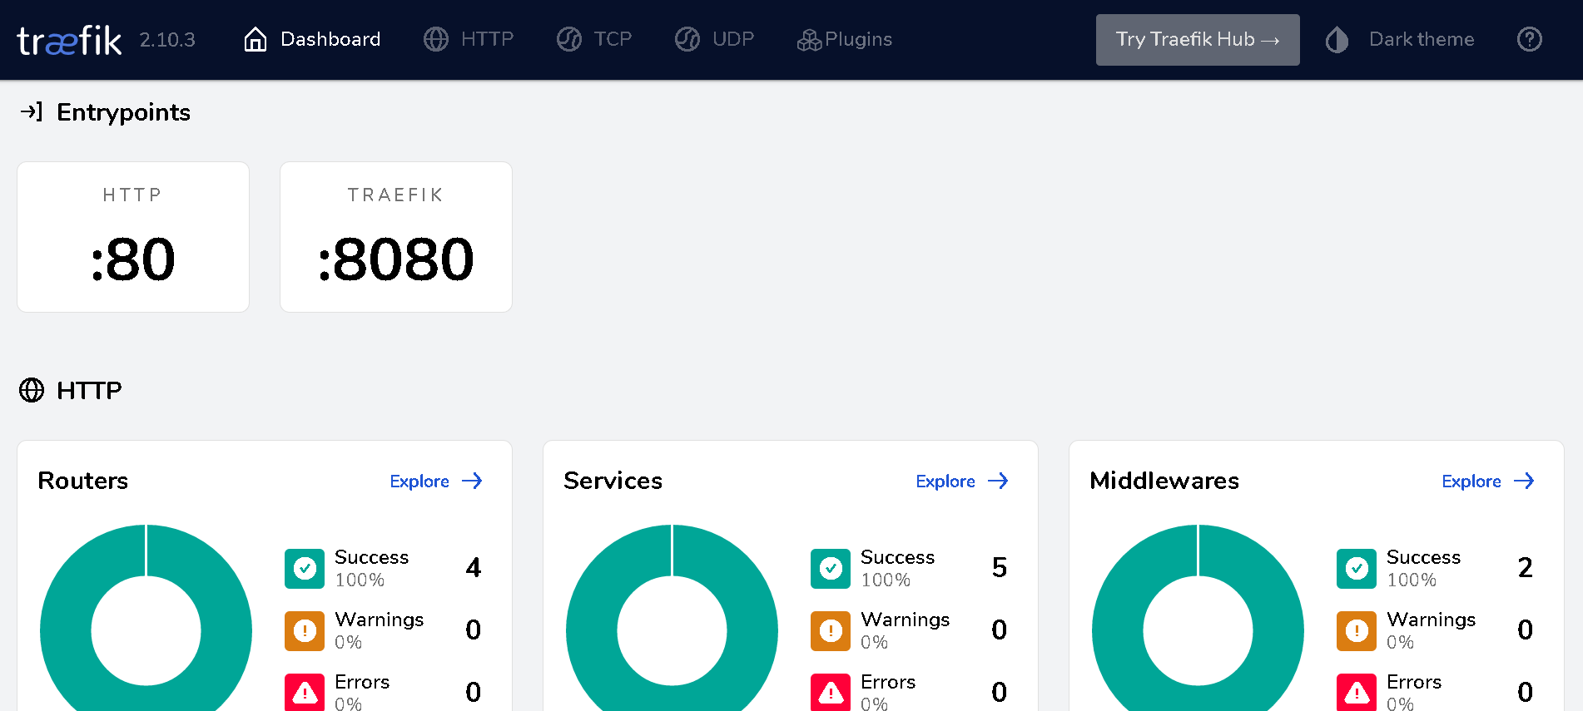Click the Entrypoints section arrow icon
The image size is (1583, 711).
31,111
